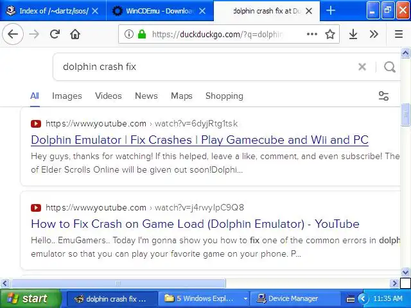Open page actions three-dot menu

(x=312, y=34)
